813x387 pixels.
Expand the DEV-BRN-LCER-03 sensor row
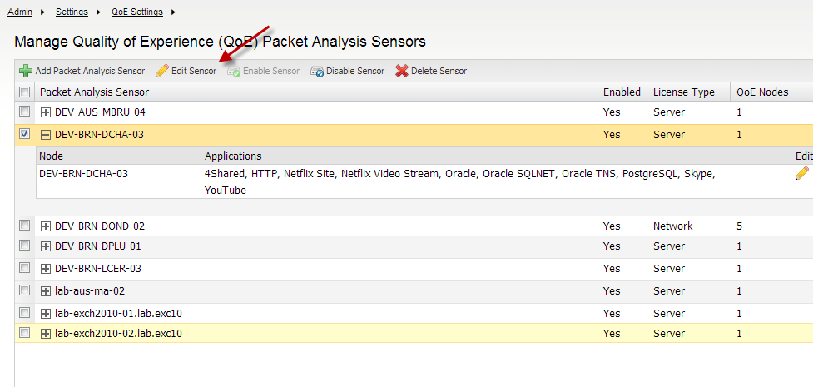pyautogui.click(x=46, y=269)
